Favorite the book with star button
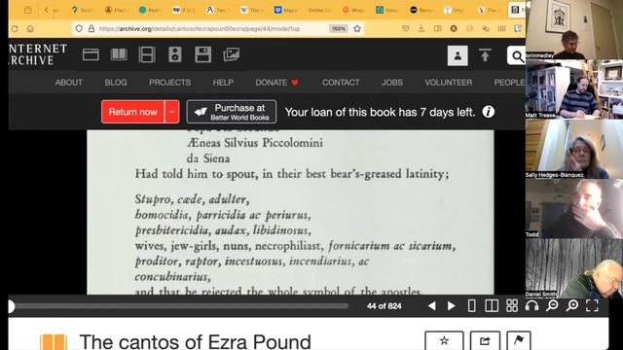This screenshot has height=350, width=623. 444,341
